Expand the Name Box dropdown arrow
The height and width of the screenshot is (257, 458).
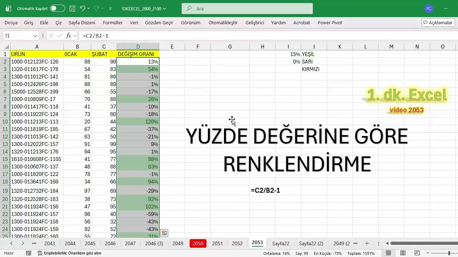[35, 36]
